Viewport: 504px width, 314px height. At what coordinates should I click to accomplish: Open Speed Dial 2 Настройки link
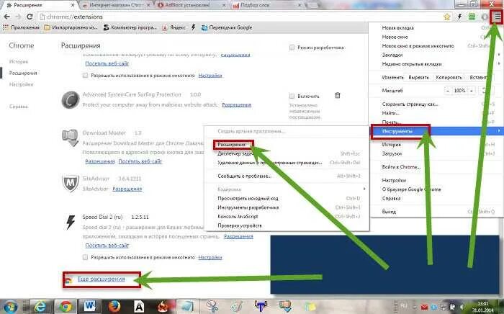(210, 257)
